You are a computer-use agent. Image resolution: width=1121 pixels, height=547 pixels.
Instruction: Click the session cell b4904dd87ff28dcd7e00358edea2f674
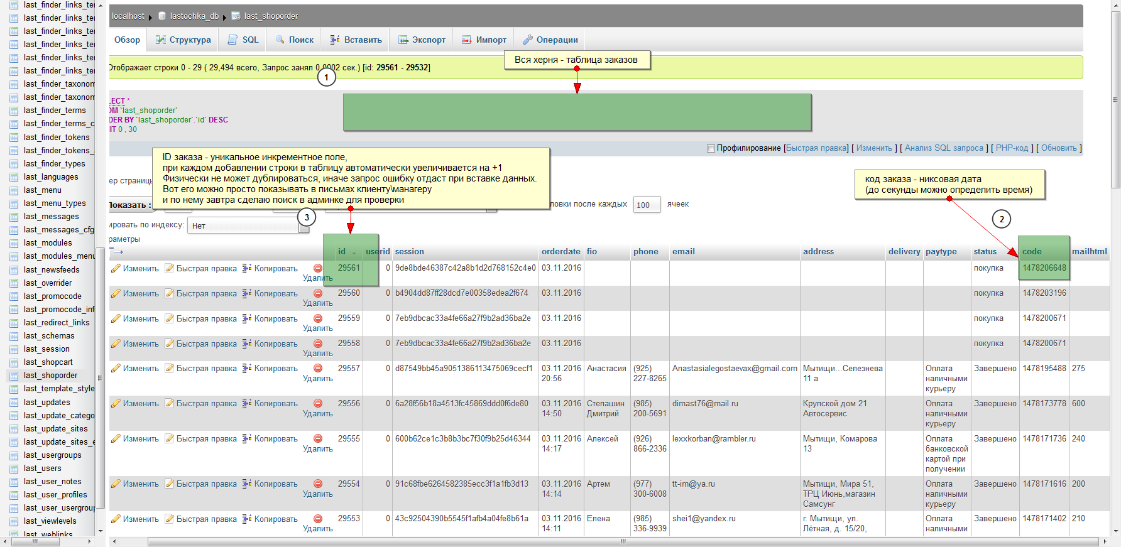(x=462, y=293)
